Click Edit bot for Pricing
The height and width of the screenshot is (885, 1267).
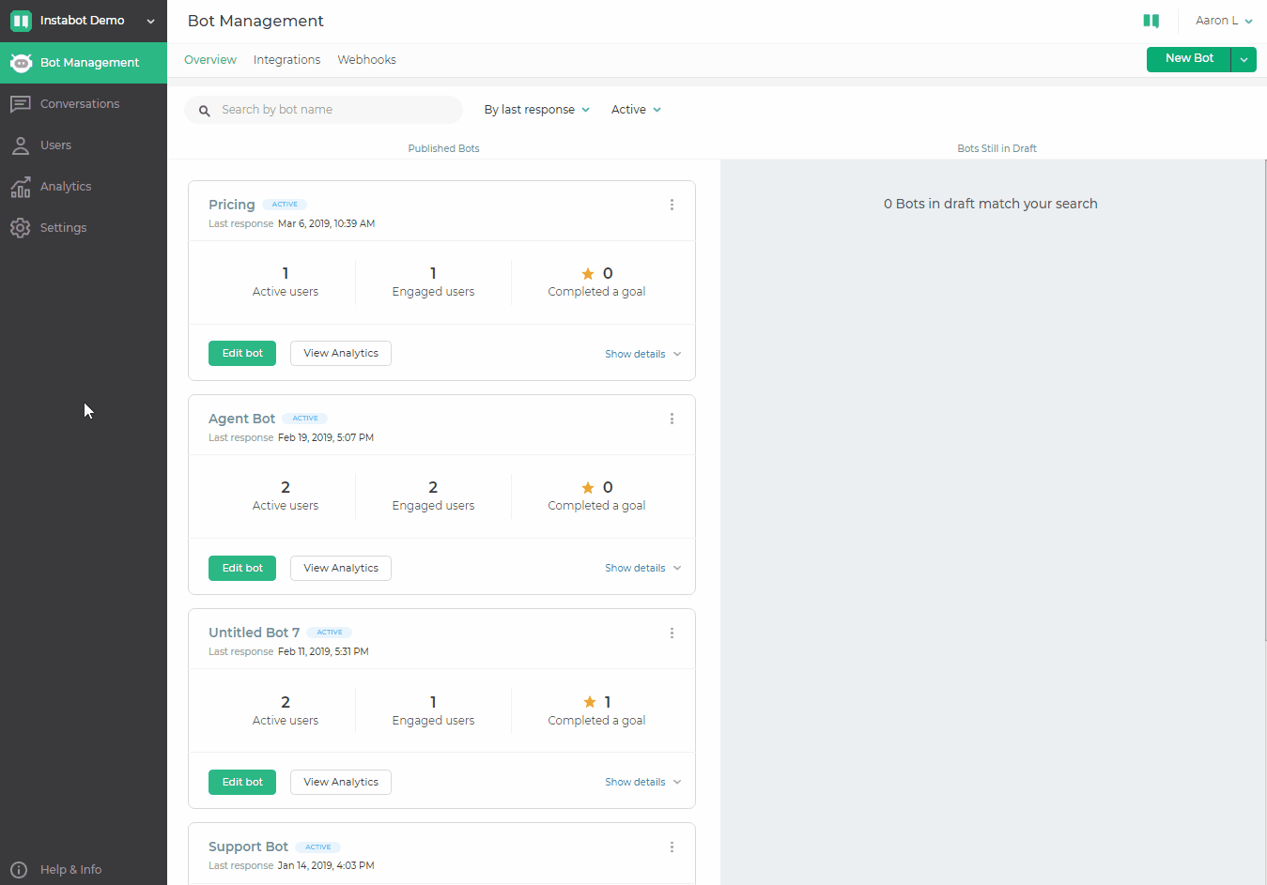[242, 354]
